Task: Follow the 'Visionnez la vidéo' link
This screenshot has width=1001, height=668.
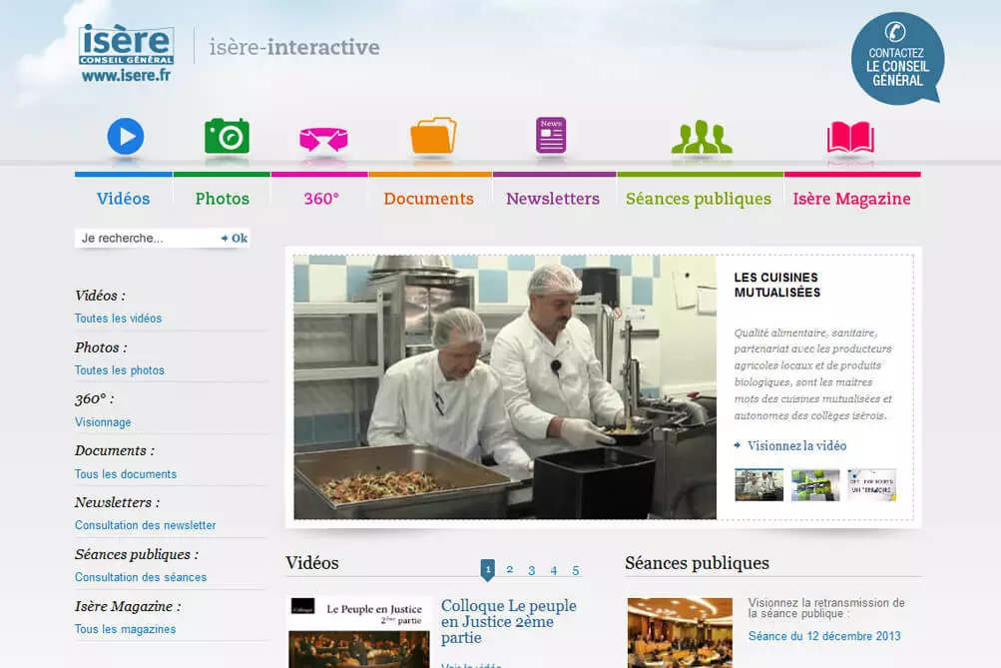Action: pos(796,445)
